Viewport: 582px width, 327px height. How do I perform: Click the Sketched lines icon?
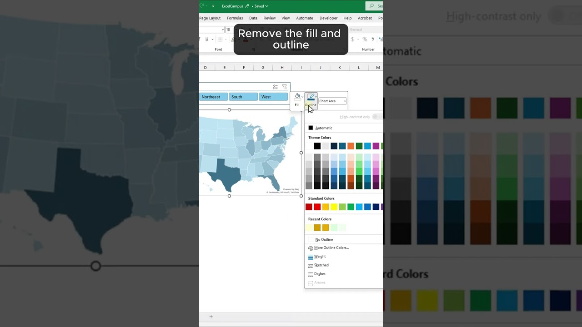(311, 266)
